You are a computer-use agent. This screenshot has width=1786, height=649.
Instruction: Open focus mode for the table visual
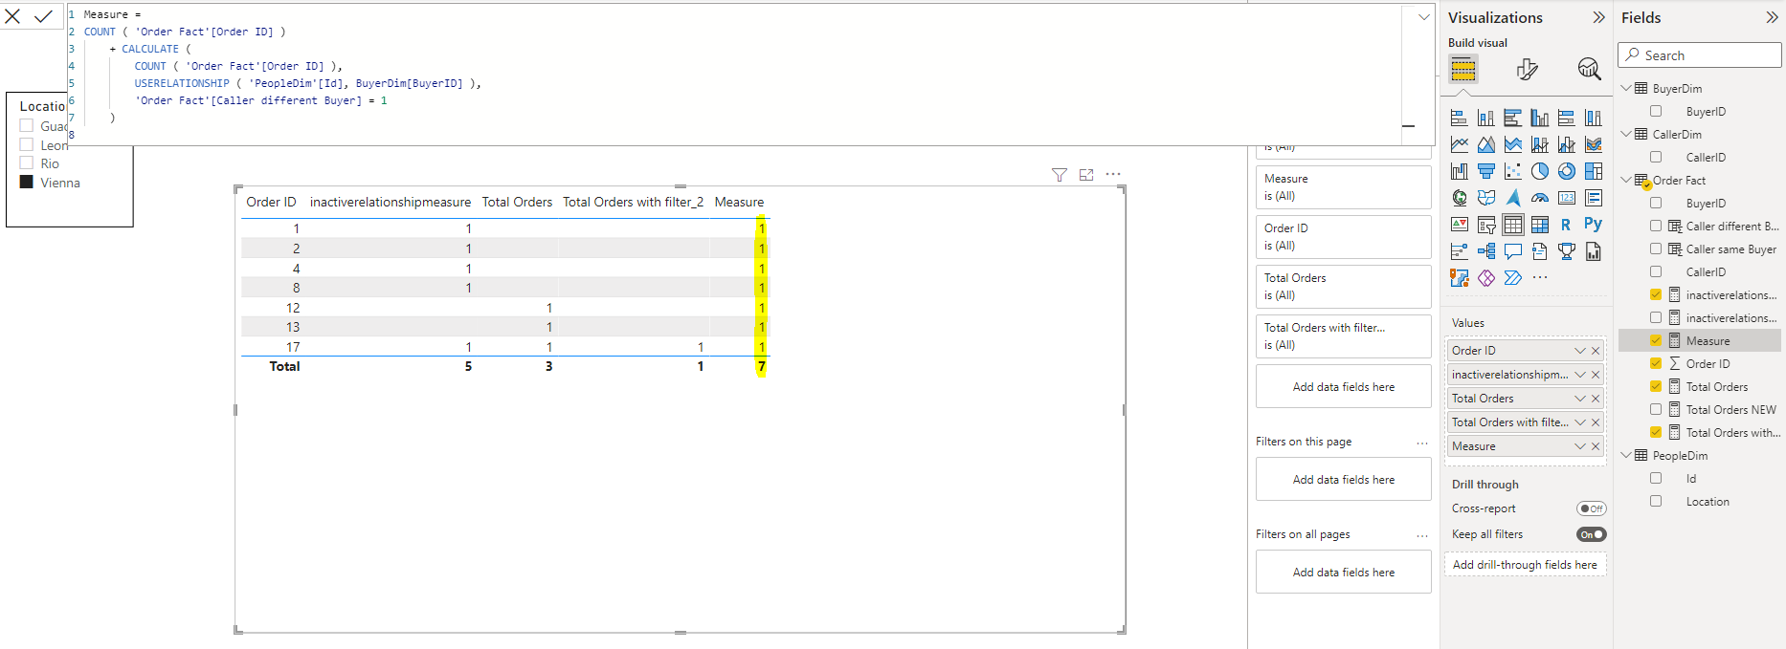pos(1086,175)
